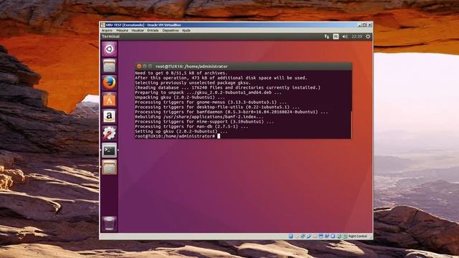
Task: Click the optical disc status icon
Action: coord(297,236)
